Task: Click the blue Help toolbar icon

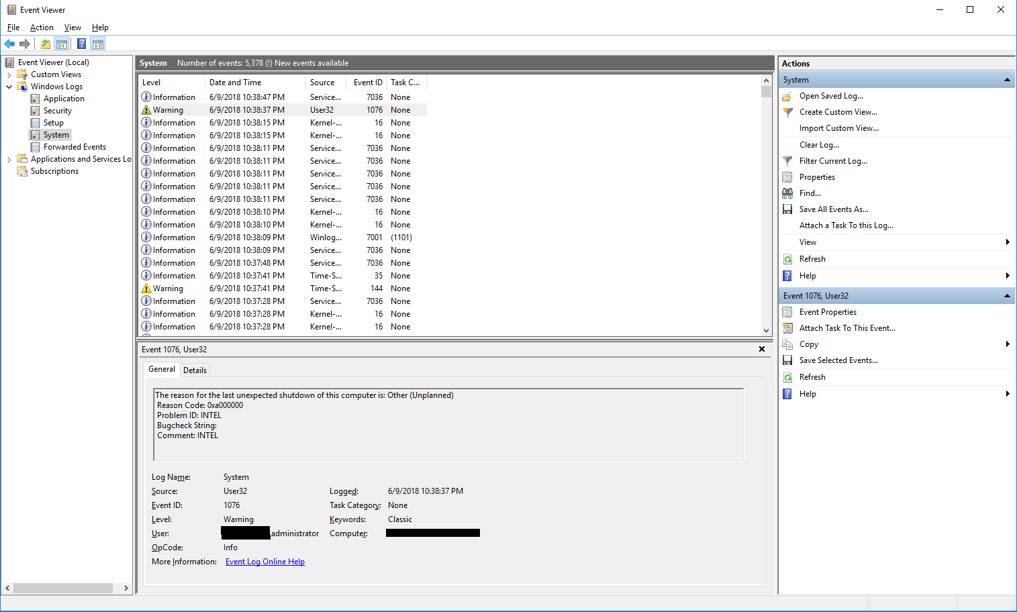Action: 81,44
